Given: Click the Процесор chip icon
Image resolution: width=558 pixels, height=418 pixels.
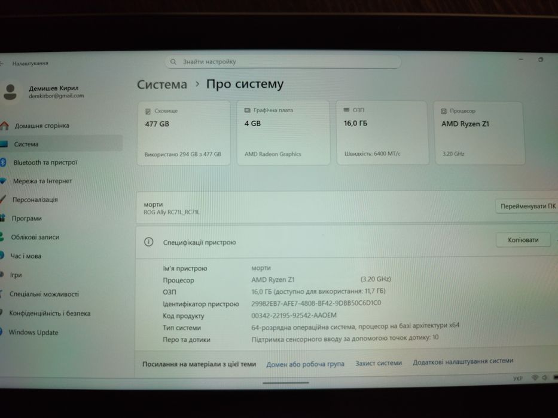Looking at the screenshot, I should coord(444,111).
